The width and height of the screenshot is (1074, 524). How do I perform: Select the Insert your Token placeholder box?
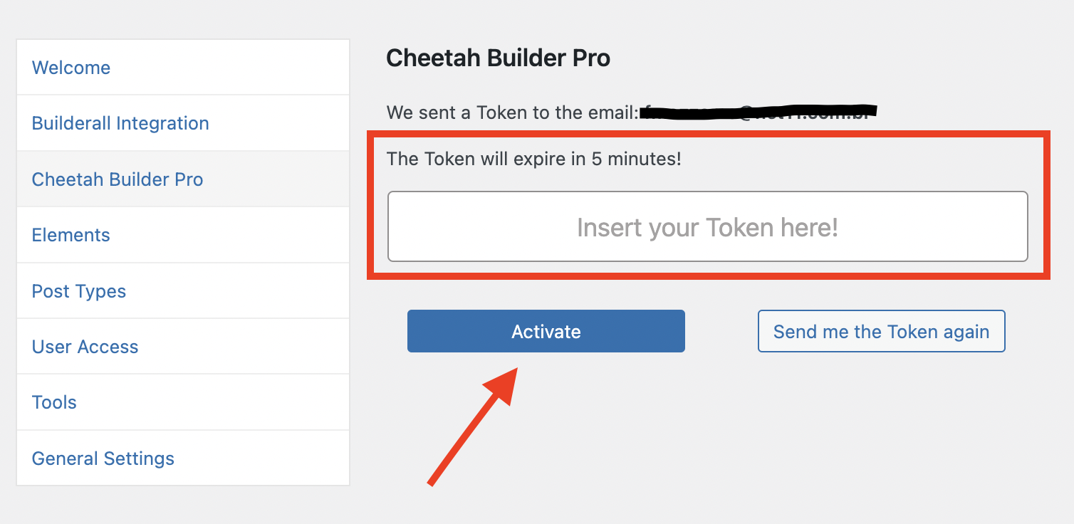click(x=707, y=226)
